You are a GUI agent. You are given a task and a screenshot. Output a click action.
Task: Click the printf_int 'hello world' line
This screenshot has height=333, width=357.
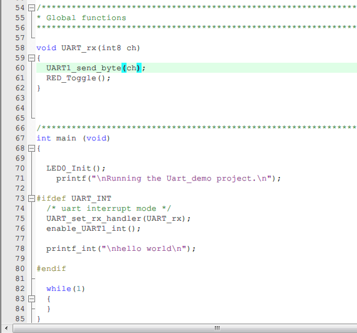pyautogui.click(x=121, y=249)
